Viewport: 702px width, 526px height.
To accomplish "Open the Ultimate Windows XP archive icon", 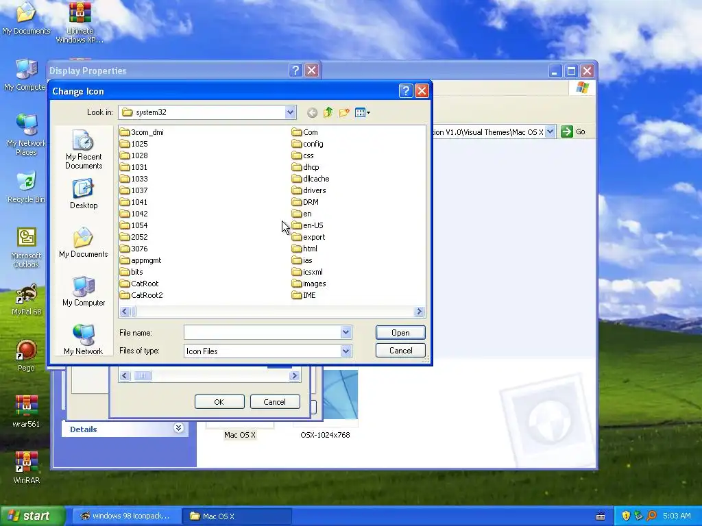I will tap(80, 23).
